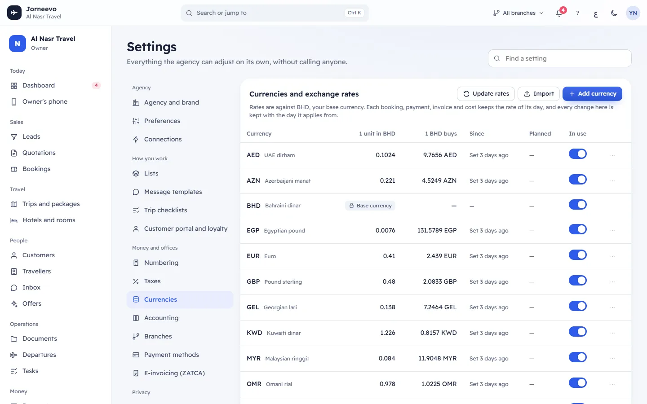This screenshot has height=404, width=647.
Task: Open row options for KWD dinar
Action: tap(612, 333)
